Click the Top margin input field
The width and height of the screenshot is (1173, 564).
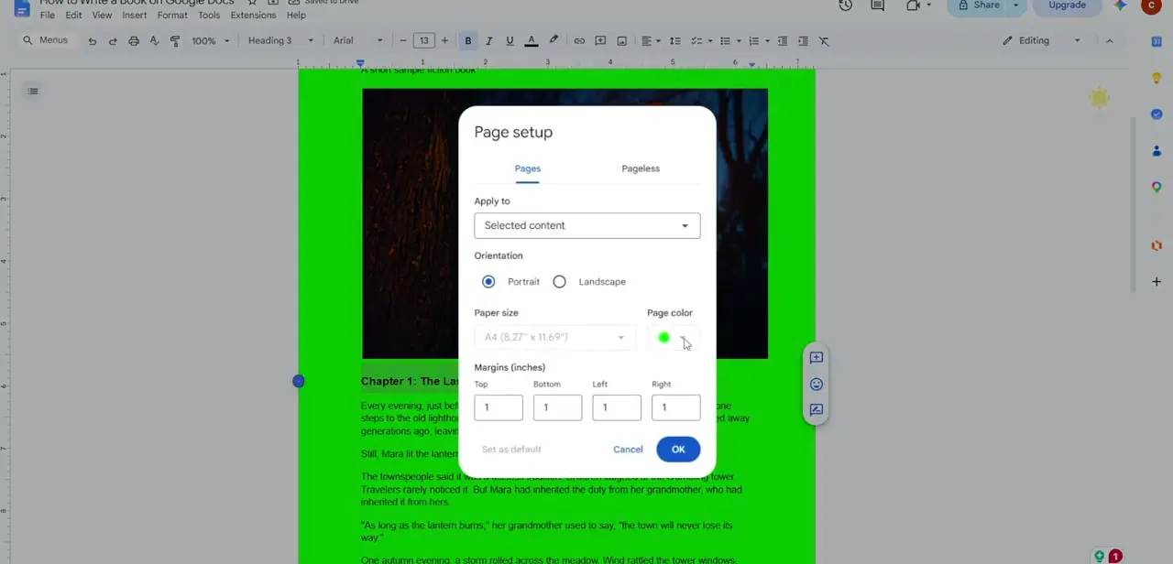(x=499, y=407)
